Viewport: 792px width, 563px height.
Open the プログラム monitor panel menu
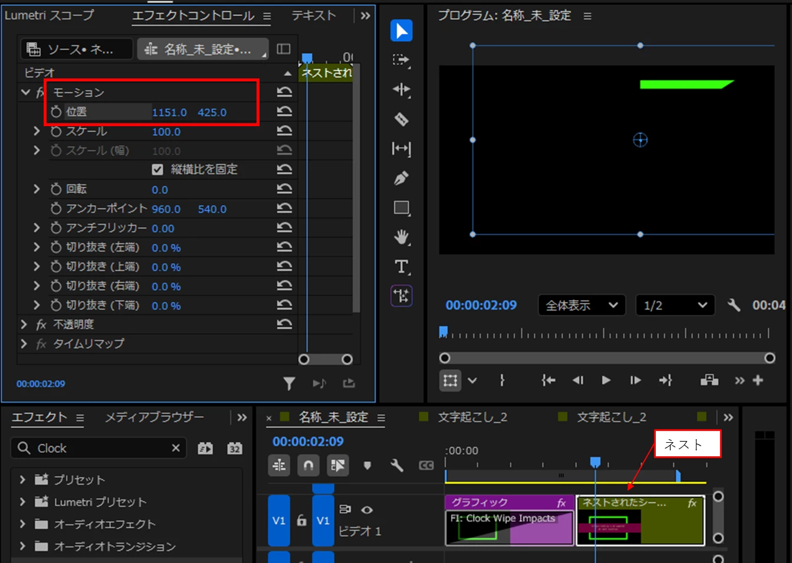587,16
